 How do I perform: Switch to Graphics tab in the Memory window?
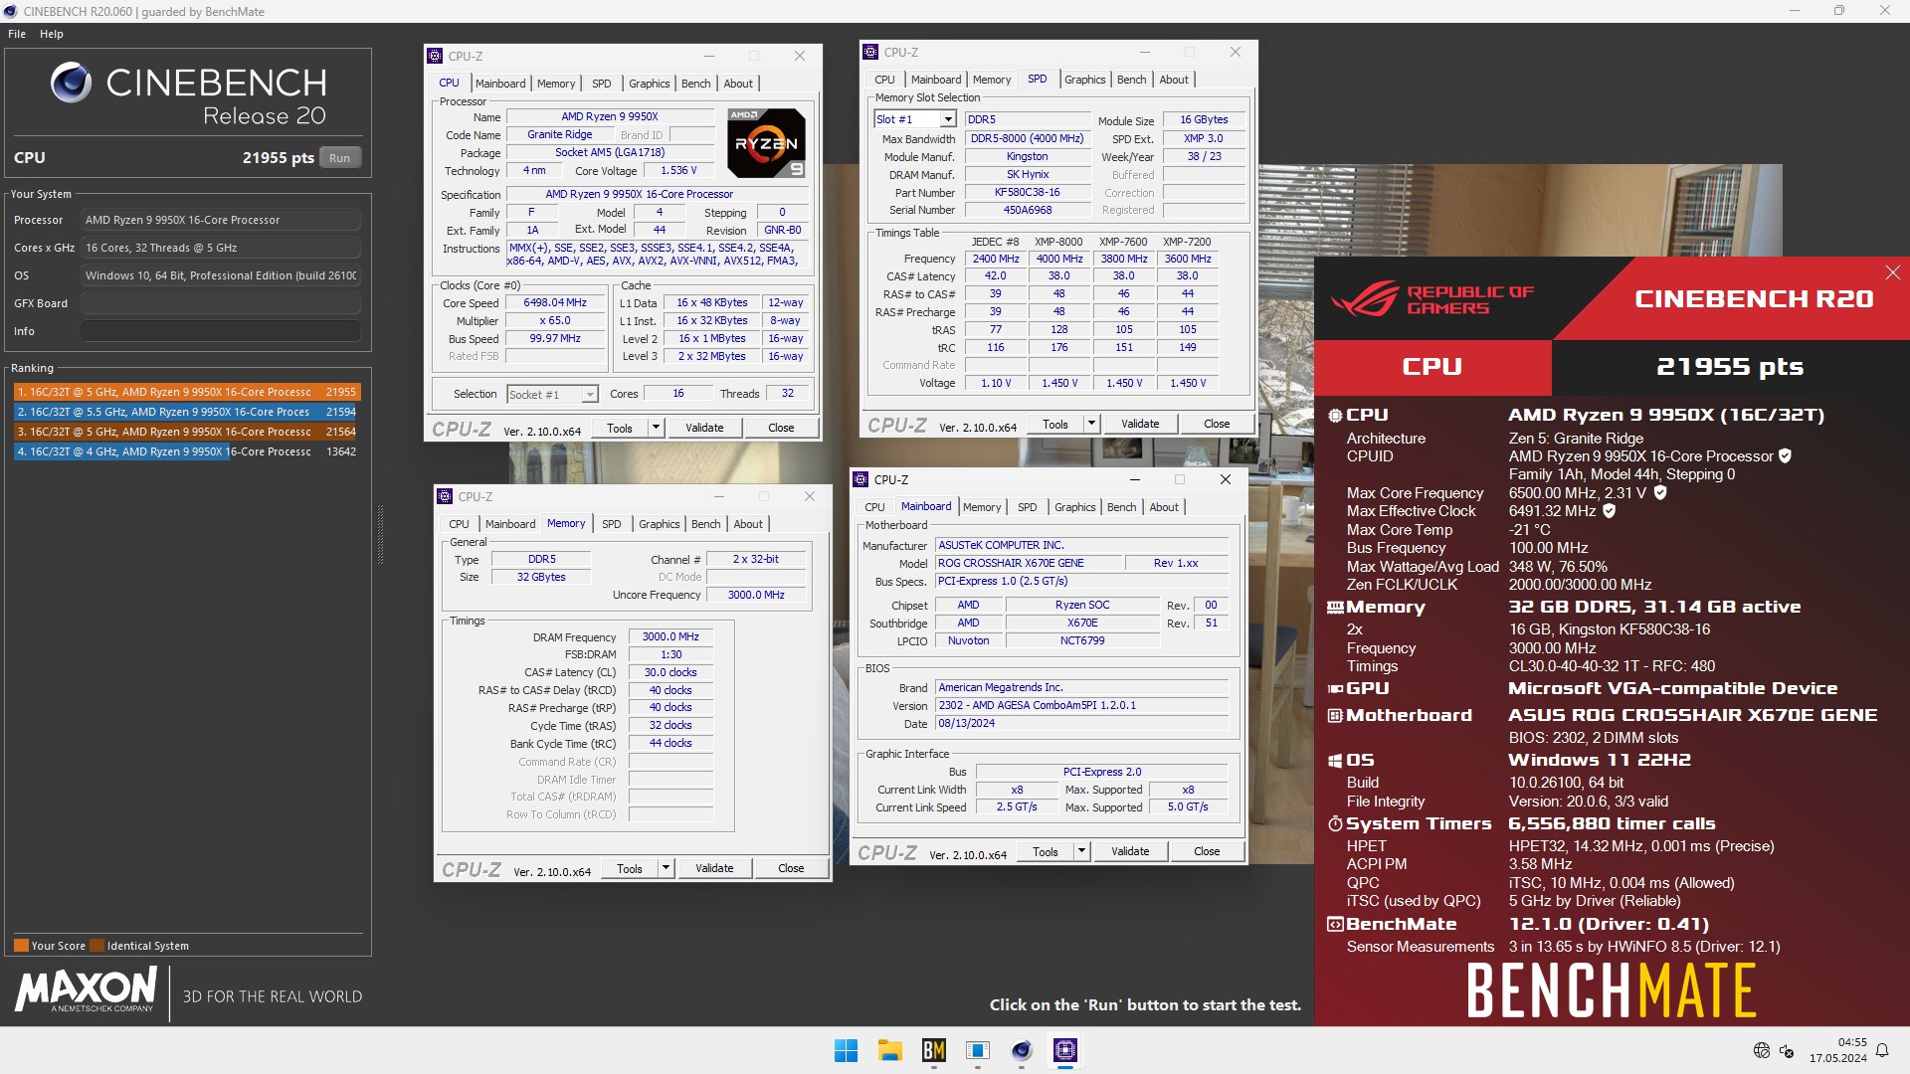660,524
